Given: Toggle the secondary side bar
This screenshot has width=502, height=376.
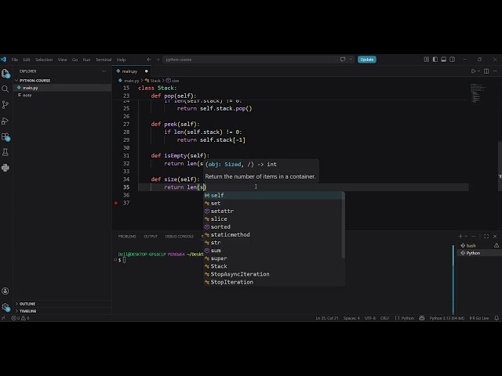Looking at the screenshot, I should pyautogui.click(x=453, y=60).
